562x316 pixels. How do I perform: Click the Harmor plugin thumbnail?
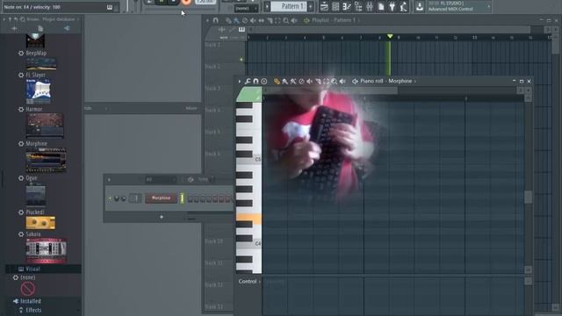pos(45,126)
